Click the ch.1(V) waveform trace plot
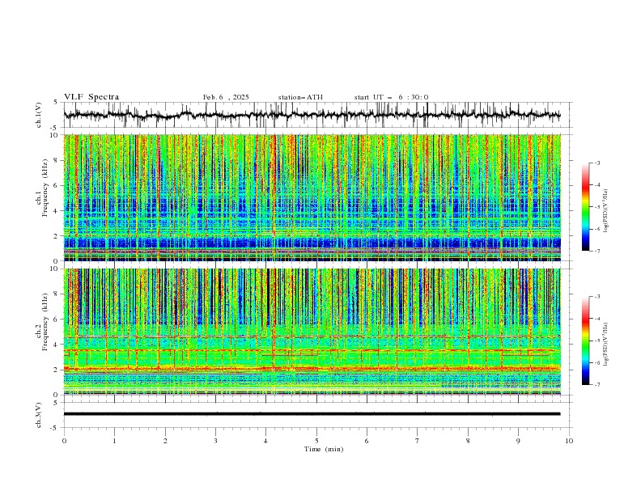 [x=312, y=115]
